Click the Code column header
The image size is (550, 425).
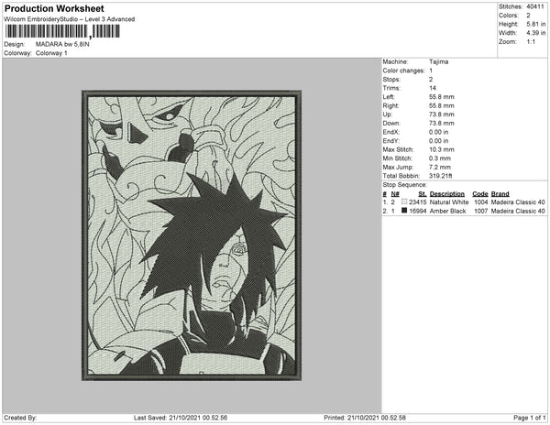480,194
